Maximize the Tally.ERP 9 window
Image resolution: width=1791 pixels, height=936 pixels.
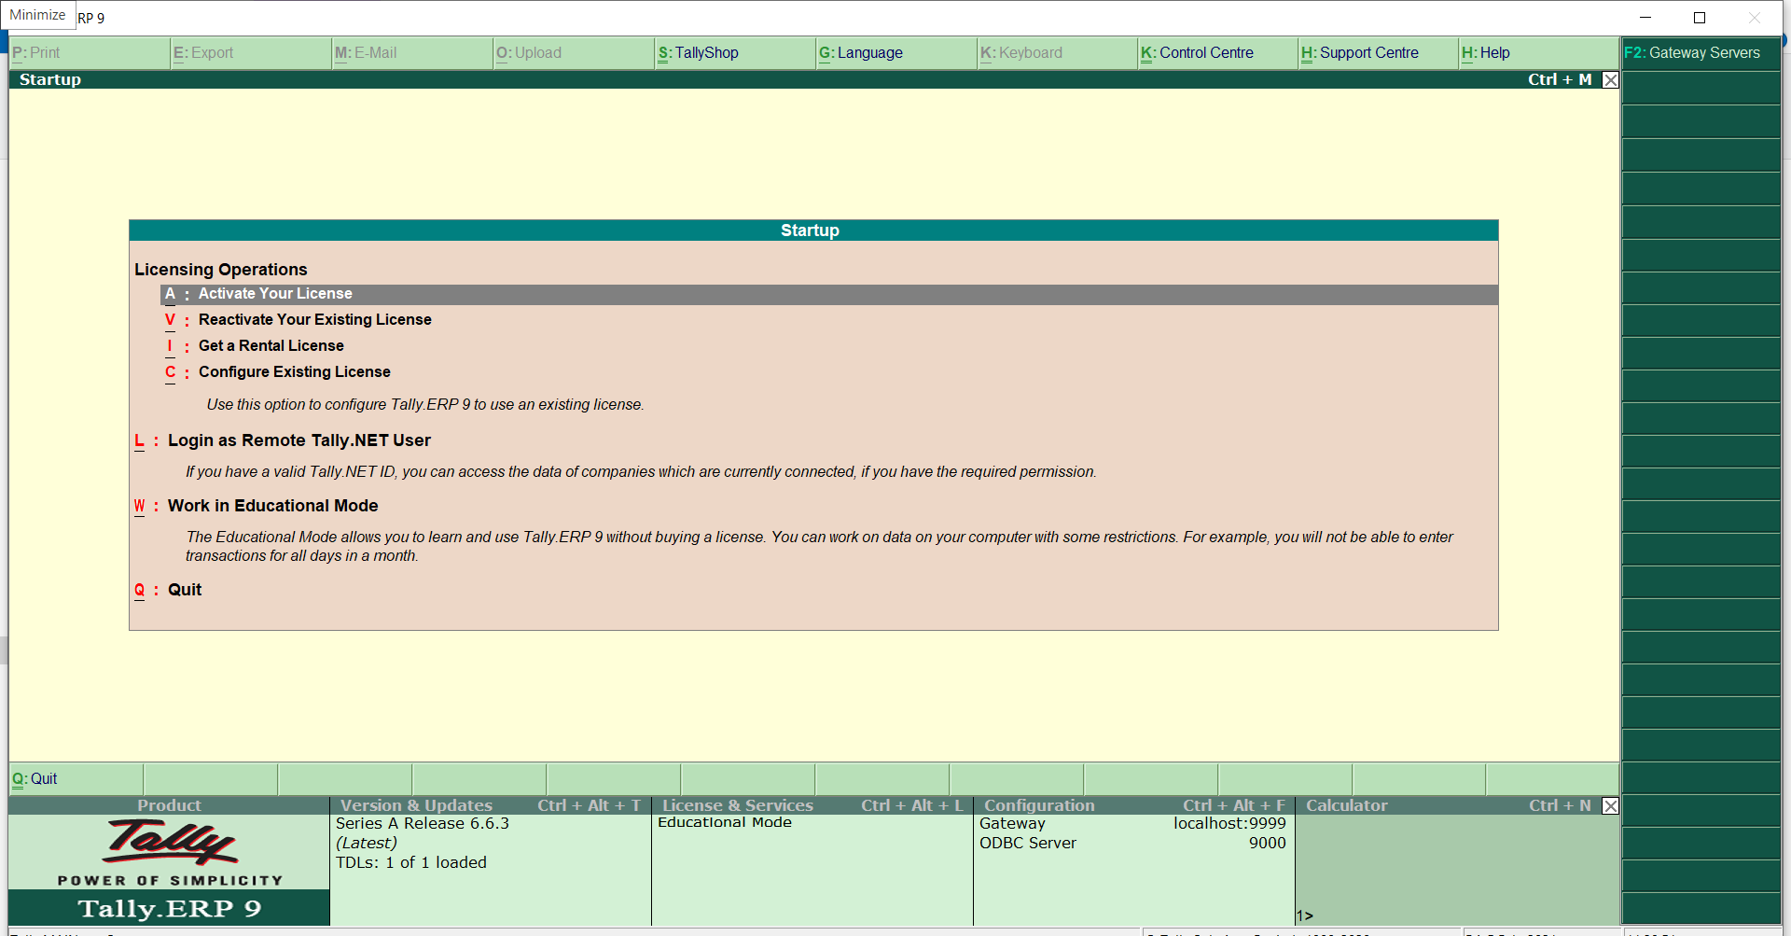pos(1700,18)
